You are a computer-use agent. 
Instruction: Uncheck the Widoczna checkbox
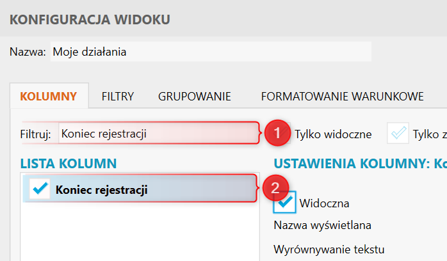284,203
